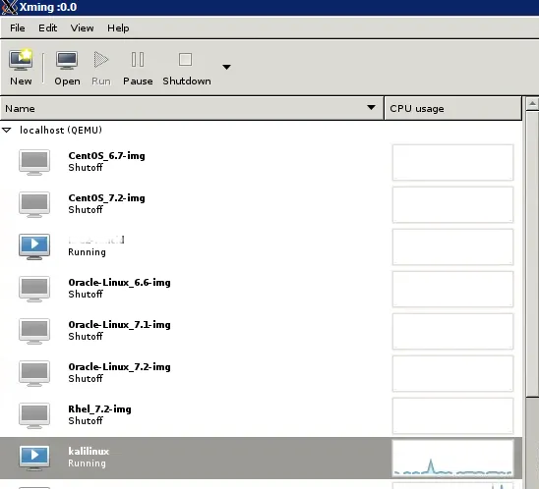Select the Rhel_7.2-img monitor icon

pyautogui.click(x=34, y=415)
